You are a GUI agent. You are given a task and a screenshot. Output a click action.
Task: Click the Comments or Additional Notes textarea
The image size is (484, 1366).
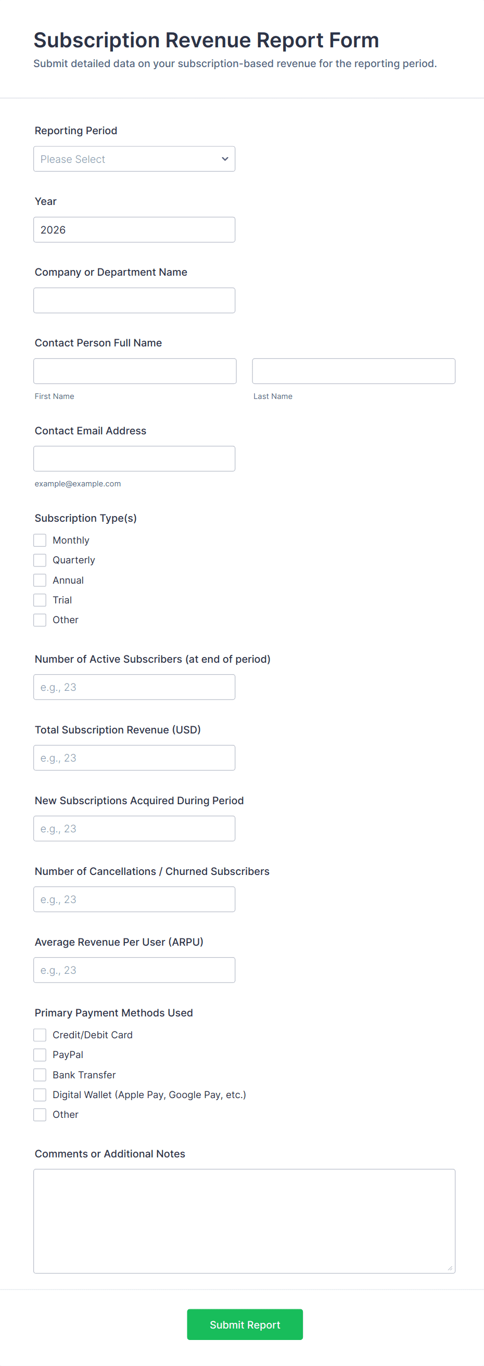coord(244,1221)
